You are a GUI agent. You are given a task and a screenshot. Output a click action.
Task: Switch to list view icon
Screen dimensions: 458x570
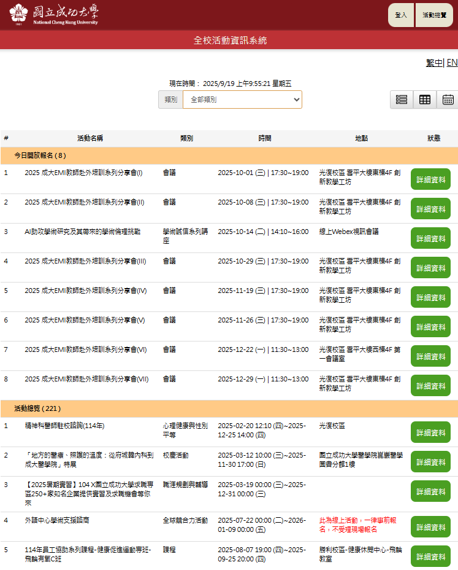coord(402,100)
